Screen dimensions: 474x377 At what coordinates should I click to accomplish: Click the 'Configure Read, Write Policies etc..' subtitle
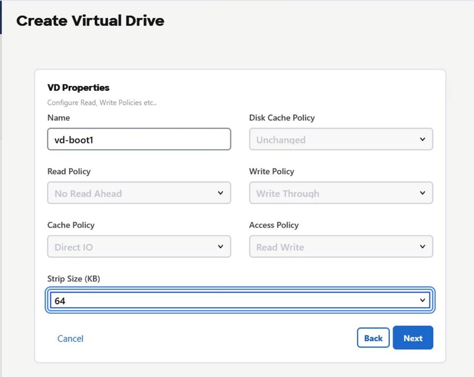[x=102, y=103]
